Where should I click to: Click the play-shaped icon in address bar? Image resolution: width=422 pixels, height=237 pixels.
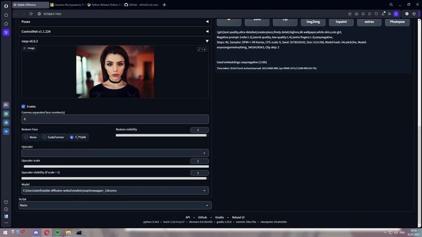coord(369,14)
